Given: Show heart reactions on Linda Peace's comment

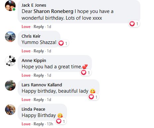Looking at the screenshot, I should (61, 121).
